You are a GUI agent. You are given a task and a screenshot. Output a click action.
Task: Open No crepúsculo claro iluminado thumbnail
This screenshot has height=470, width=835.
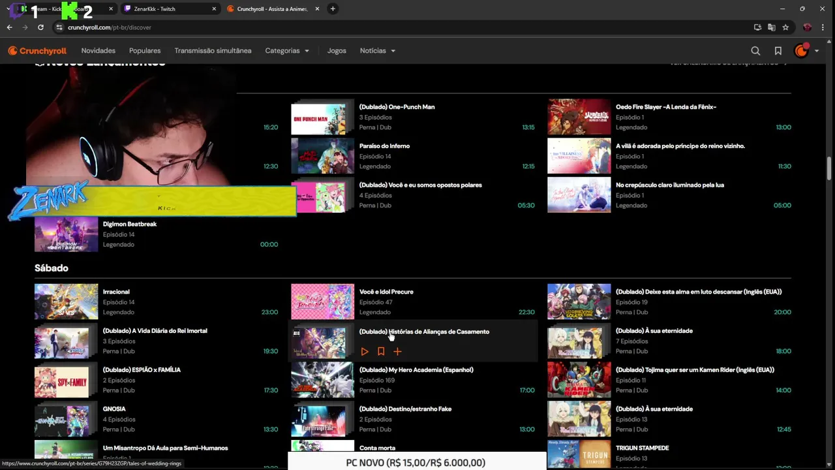579,195
